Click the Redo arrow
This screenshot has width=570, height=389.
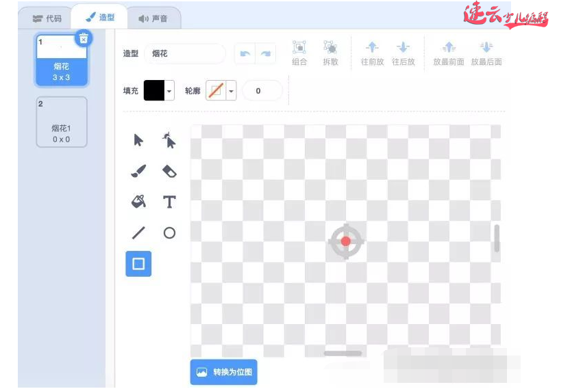[266, 54]
